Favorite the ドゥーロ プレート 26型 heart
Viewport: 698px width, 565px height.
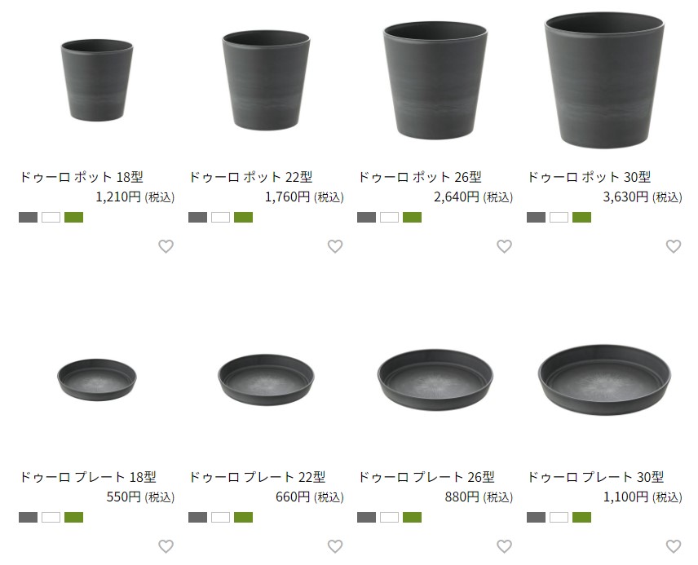point(505,546)
